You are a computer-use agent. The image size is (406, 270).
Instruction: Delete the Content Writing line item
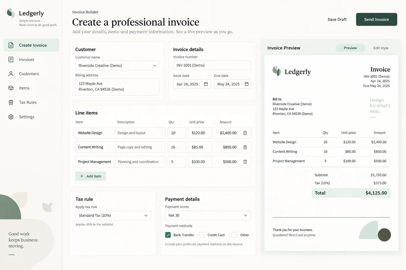(x=245, y=147)
